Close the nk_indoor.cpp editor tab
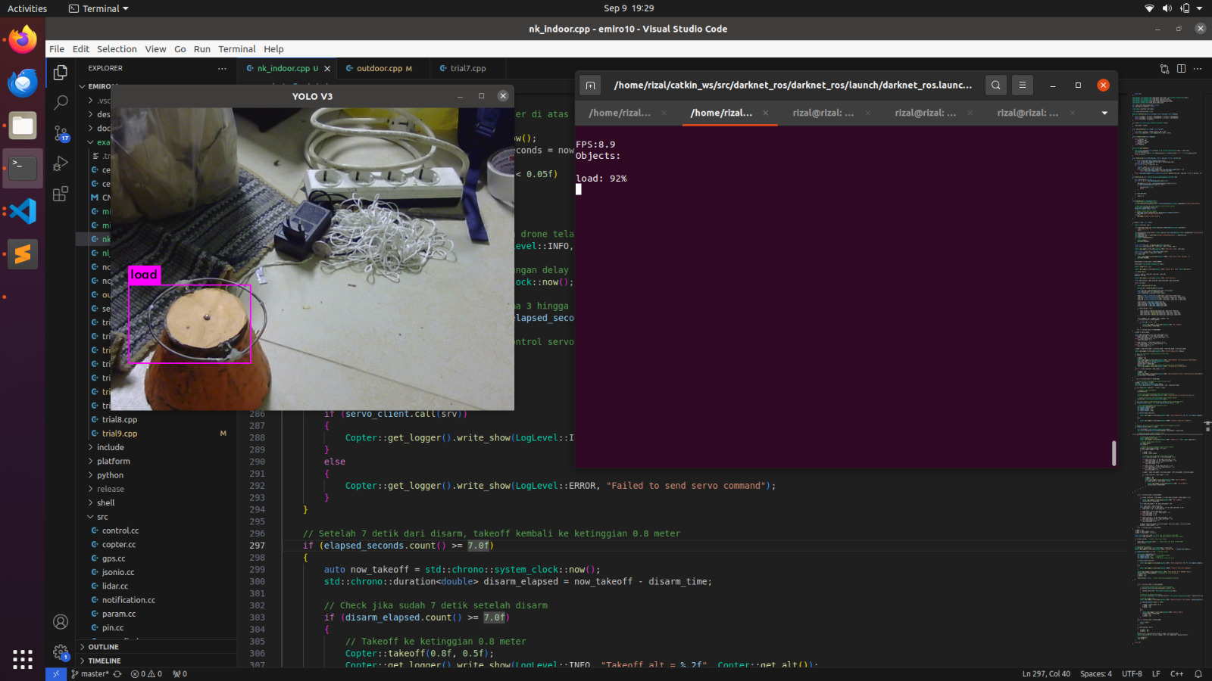The image size is (1212, 681). [327, 68]
